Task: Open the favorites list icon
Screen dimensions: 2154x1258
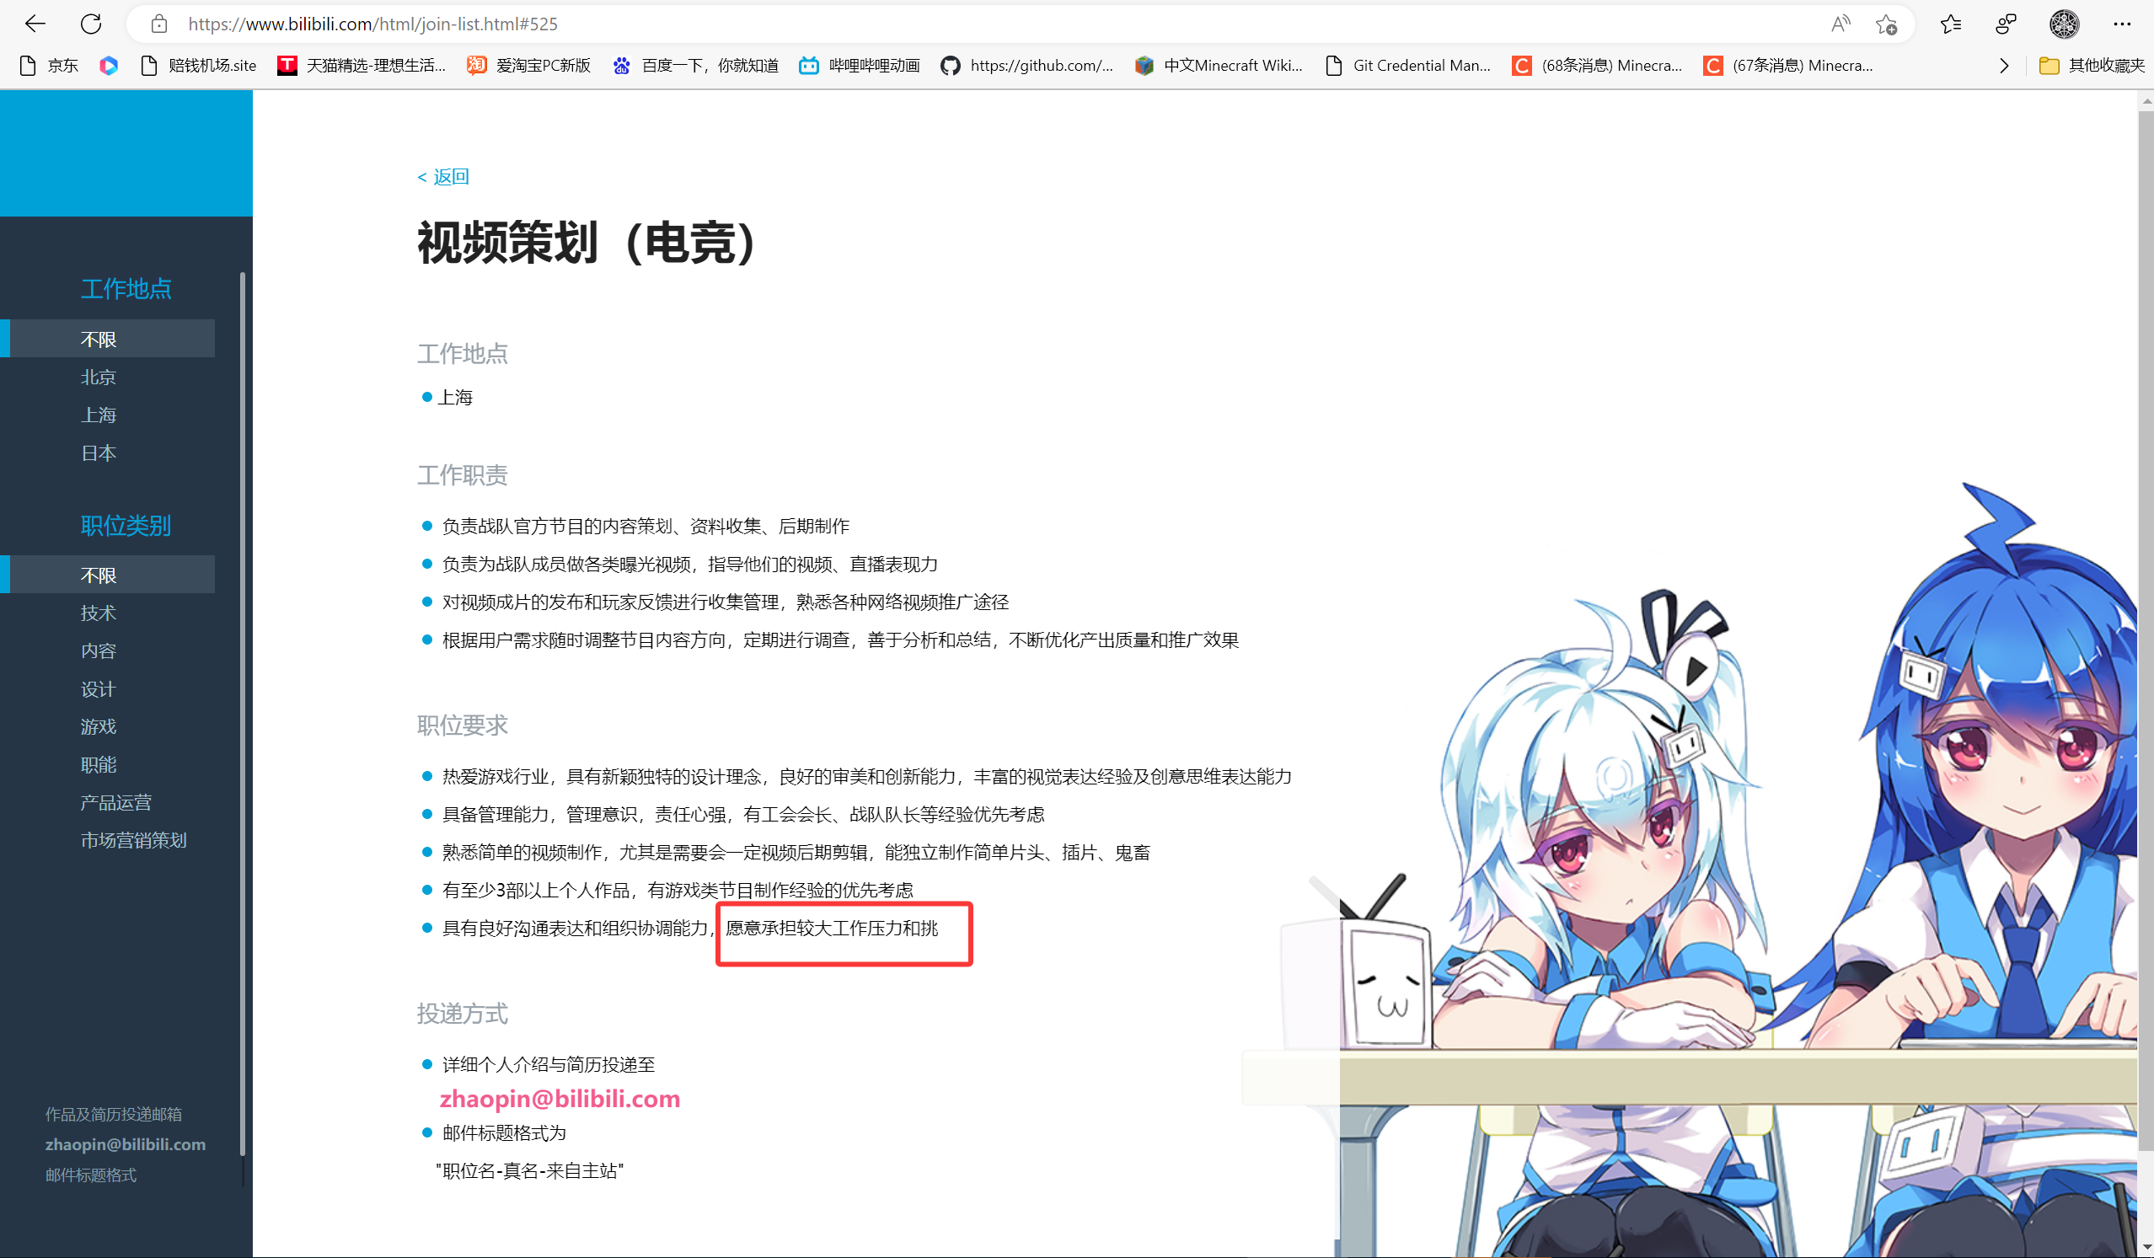Action: click(1950, 23)
